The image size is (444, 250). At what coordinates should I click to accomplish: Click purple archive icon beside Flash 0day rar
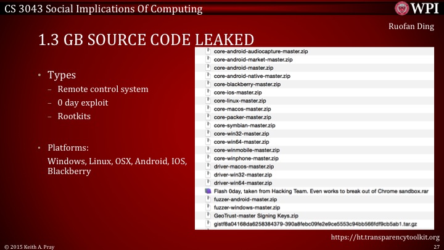point(208,191)
